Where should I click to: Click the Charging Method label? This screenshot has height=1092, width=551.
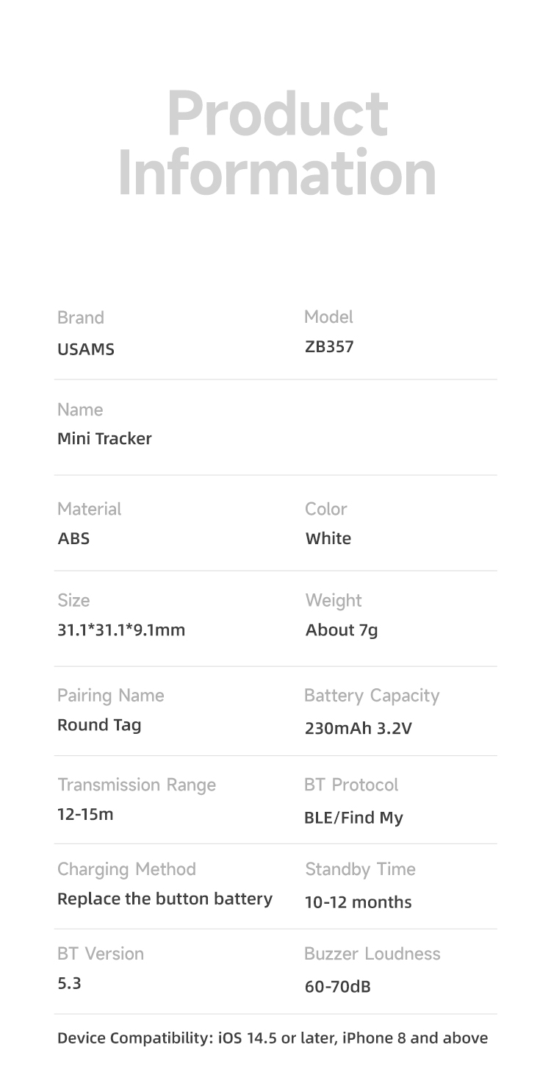(x=126, y=869)
